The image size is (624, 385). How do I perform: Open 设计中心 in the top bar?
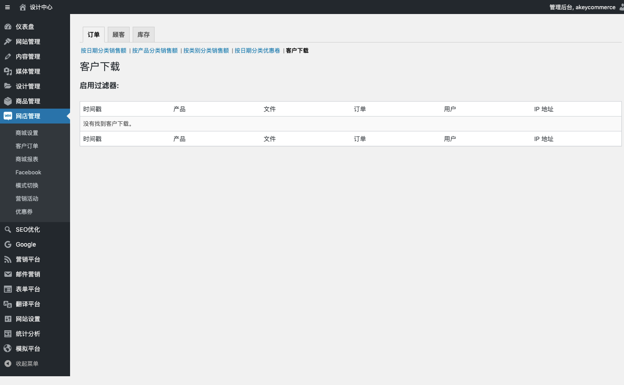[41, 7]
